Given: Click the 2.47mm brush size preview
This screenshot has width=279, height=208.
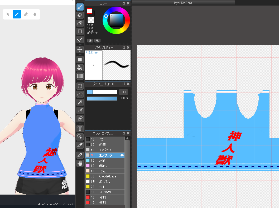Looking at the screenshot, I should point(94,65).
